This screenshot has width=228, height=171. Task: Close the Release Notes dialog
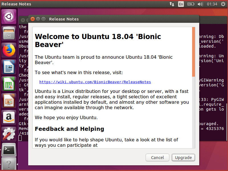click(32, 19)
